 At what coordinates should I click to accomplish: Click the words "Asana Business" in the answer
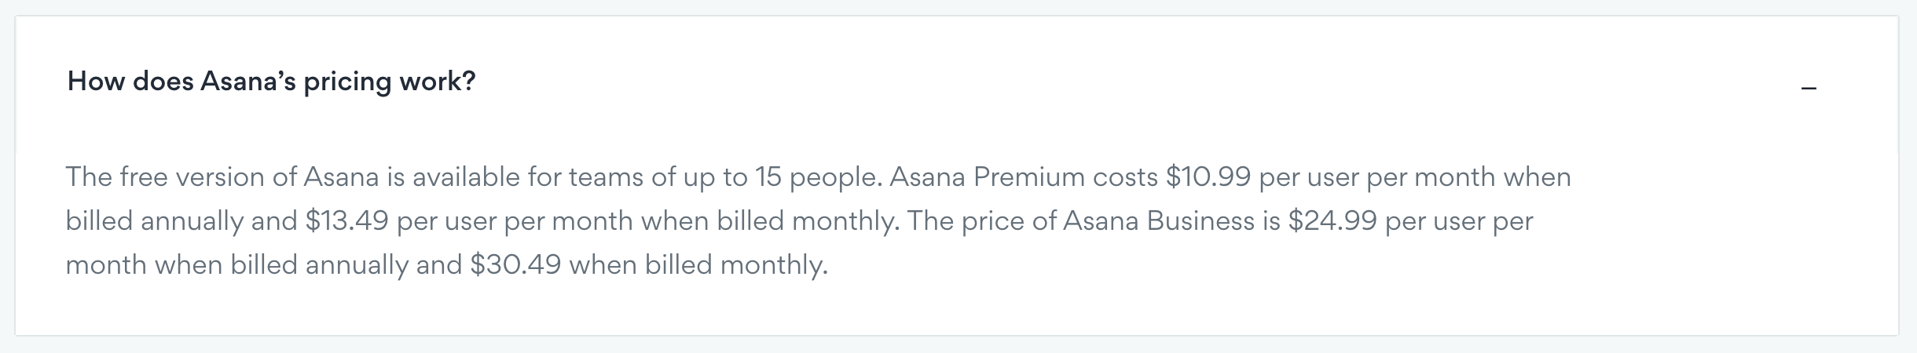pos(1158,221)
